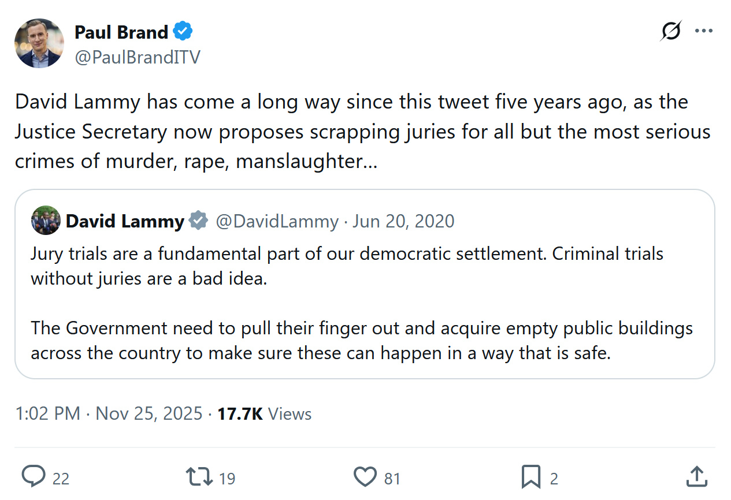View the 17.7K Views analytics
731x500 pixels.
point(264,413)
